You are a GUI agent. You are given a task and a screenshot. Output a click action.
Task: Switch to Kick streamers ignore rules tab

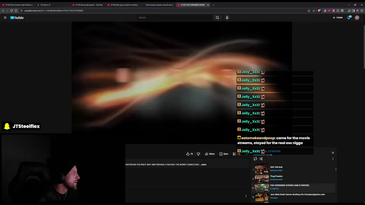click(158, 5)
